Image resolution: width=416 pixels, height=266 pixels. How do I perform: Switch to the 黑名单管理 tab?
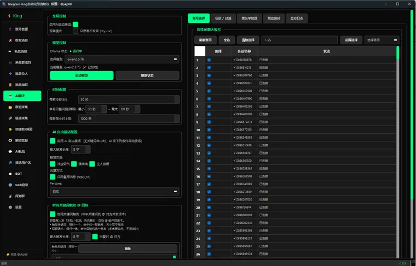[x=250, y=18]
